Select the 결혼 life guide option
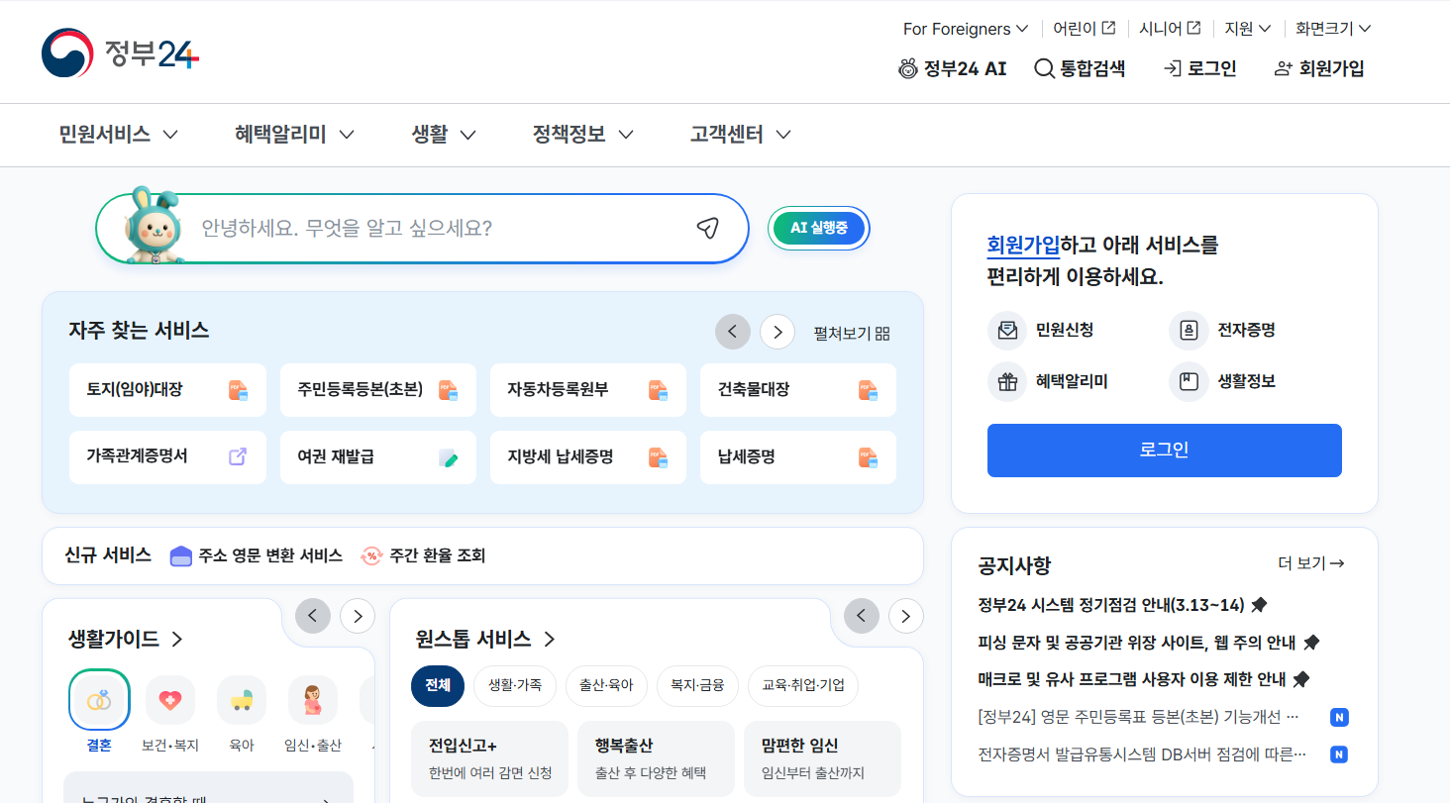Screen dimensions: 1450x803 (98, 700)
